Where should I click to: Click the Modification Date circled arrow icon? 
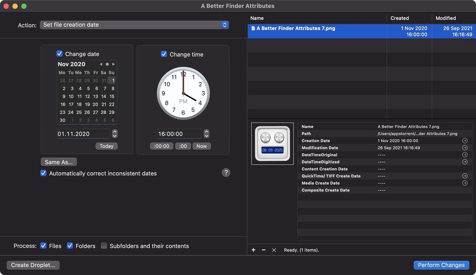464,147
